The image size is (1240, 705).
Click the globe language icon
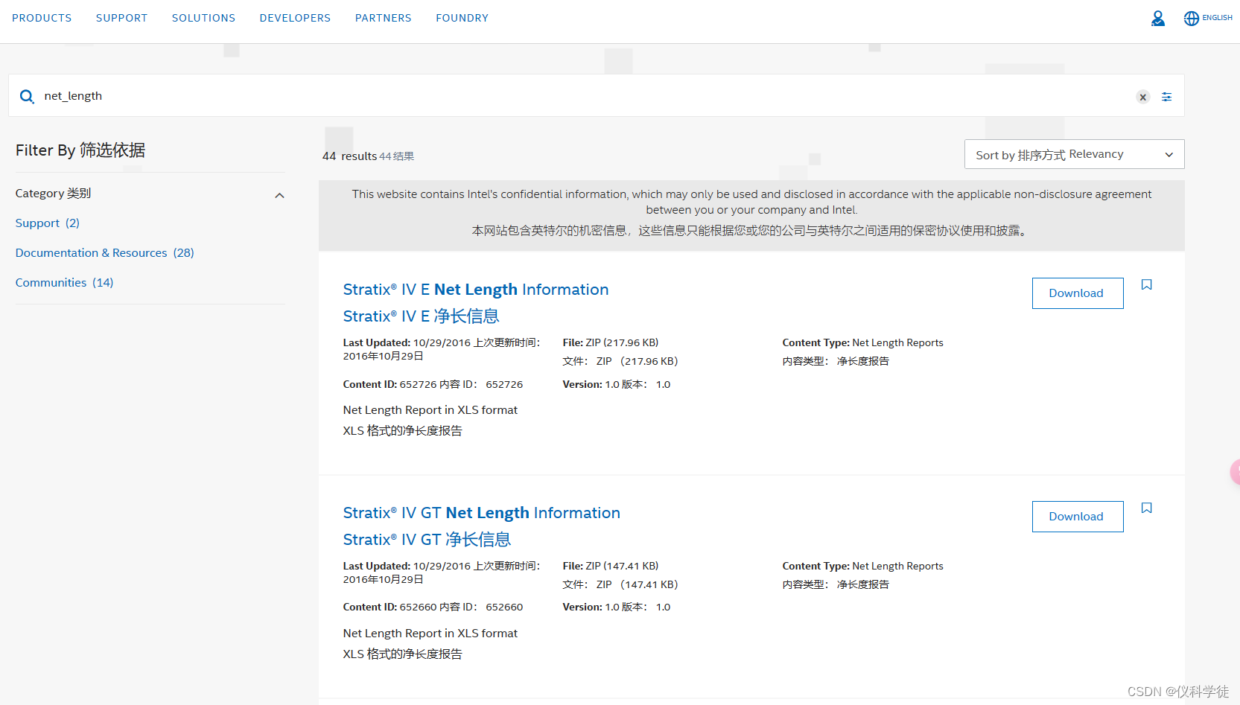1192,18
